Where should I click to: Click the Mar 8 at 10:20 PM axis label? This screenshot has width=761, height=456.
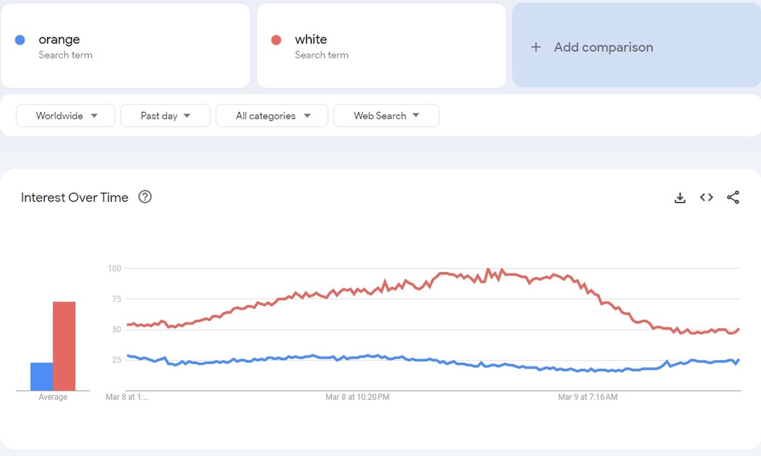click(x=358, y=397)
